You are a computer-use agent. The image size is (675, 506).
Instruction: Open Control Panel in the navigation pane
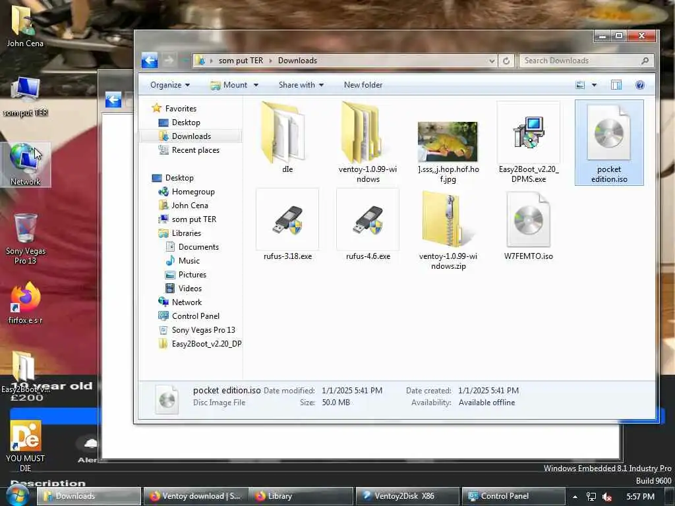189,316
